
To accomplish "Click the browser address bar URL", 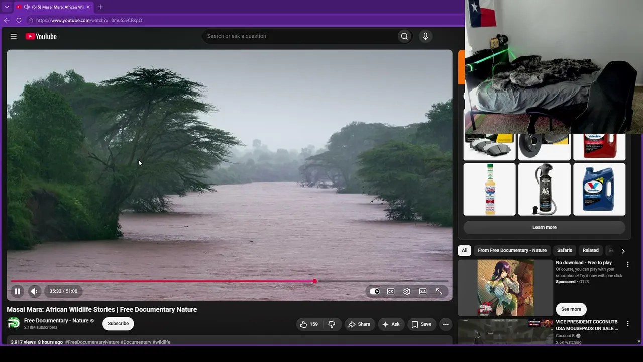I will click(x=89, y=20).
